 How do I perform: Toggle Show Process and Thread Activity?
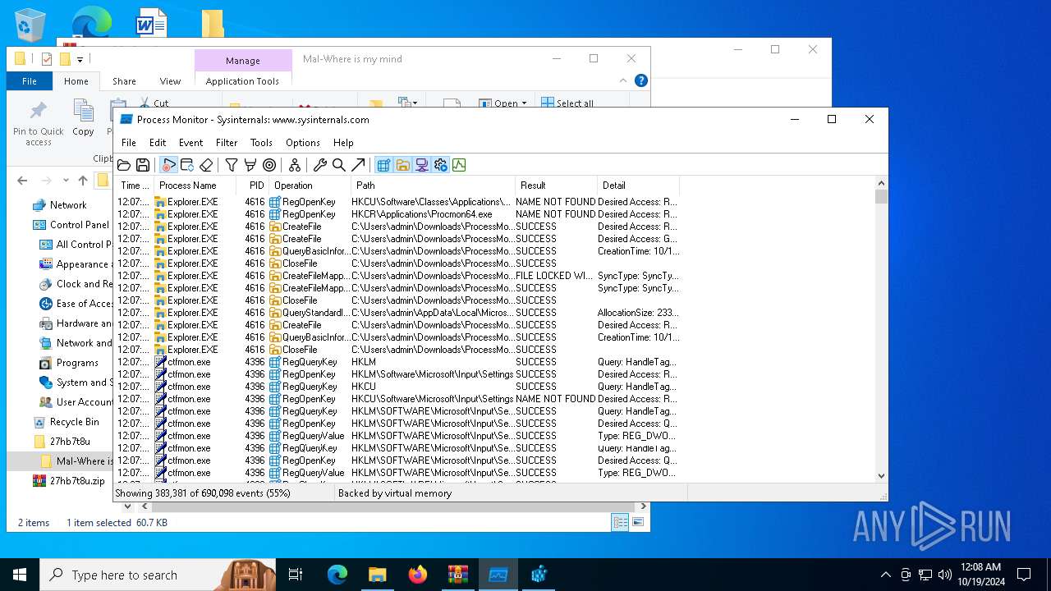[x=440, y=165]
